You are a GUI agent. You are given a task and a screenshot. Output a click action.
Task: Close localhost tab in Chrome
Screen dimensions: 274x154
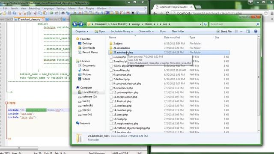coord(191,7)
